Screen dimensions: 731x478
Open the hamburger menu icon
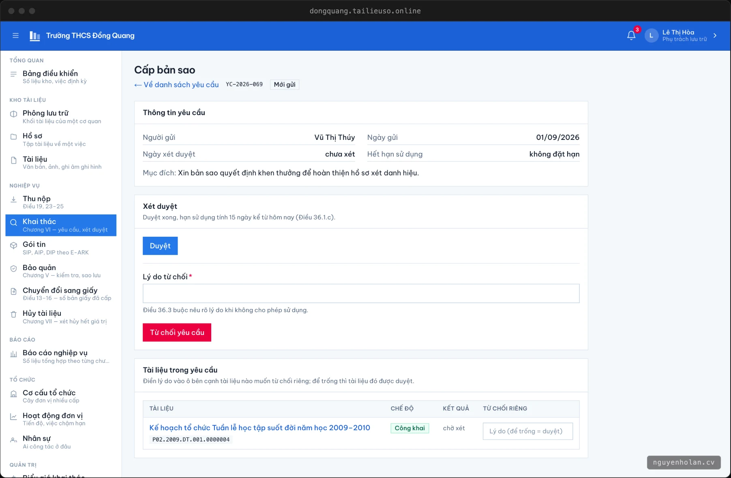(15, 36)
